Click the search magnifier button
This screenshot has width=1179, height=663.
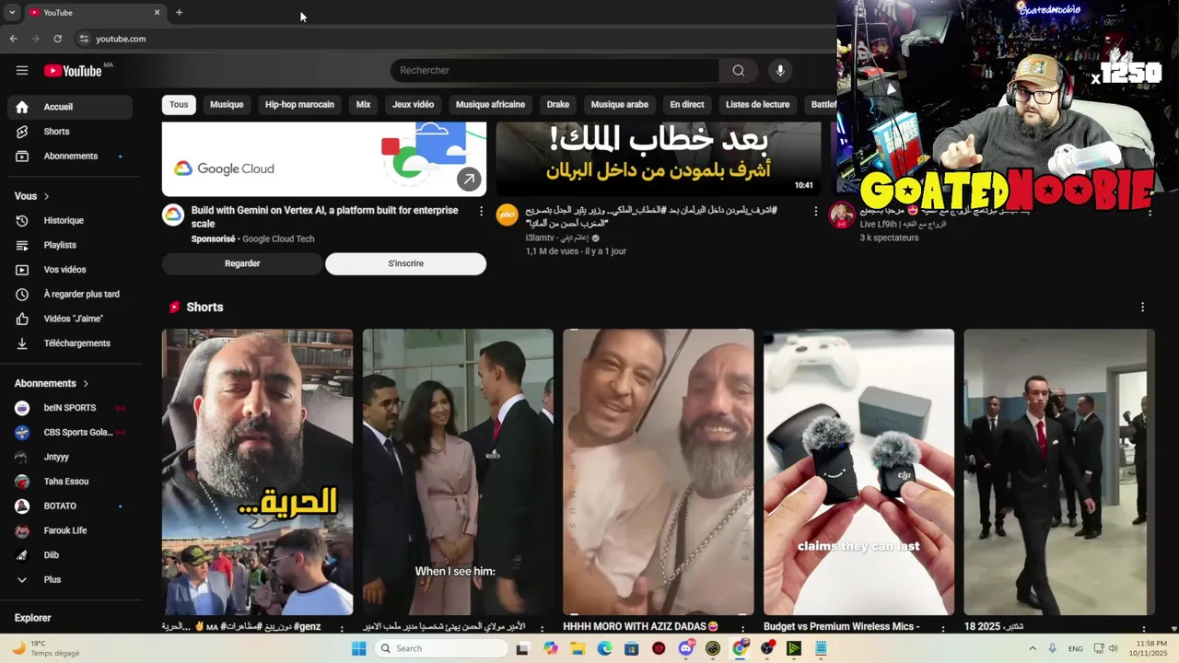tap(738, 70)
